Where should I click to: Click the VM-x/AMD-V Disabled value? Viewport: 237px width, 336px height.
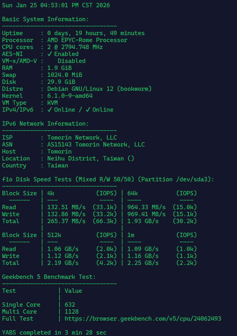tap(71, 61)
